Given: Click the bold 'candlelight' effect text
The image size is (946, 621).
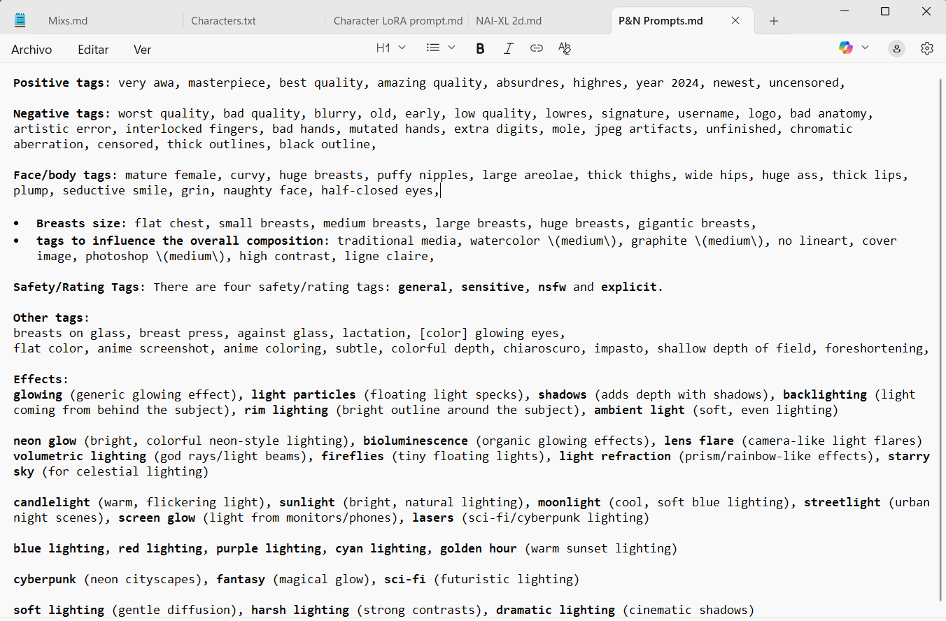Looking at the screenshot, I should click(x=52, y=502).
